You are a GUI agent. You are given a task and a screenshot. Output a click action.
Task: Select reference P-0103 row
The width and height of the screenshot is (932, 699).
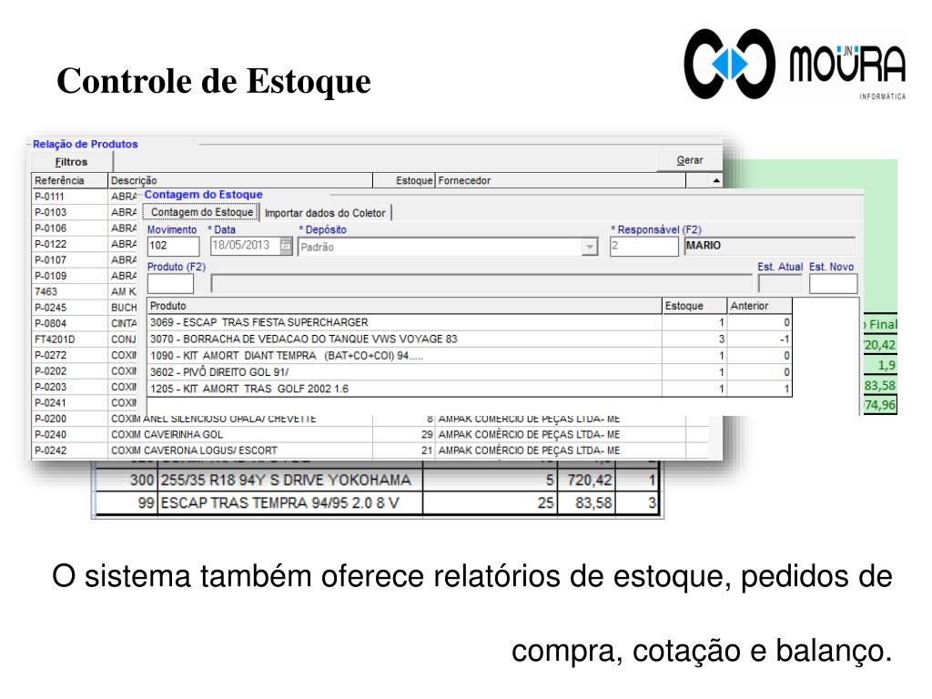pos(69,212)
